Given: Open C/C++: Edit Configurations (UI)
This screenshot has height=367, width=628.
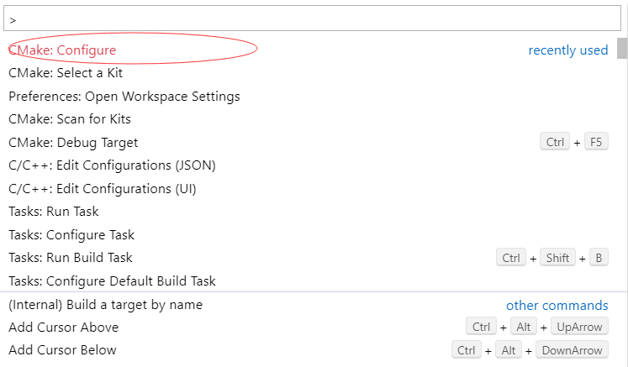Looking at the screenshot, I should pyautogui.click(x=309, y=188).
